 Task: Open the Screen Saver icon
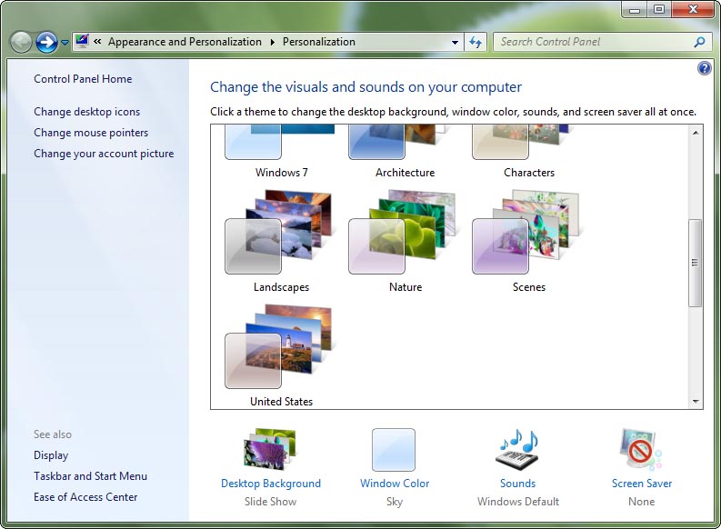point(641,450)
